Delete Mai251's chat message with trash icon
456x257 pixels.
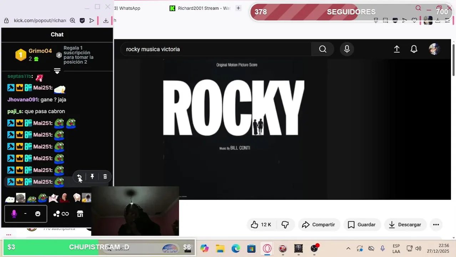105,177
